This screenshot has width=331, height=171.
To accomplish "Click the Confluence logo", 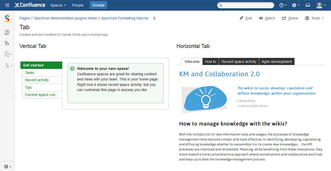I will pyautogui.click(x=30, y=5).
